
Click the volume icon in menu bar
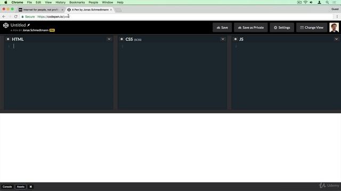[311, 2]
